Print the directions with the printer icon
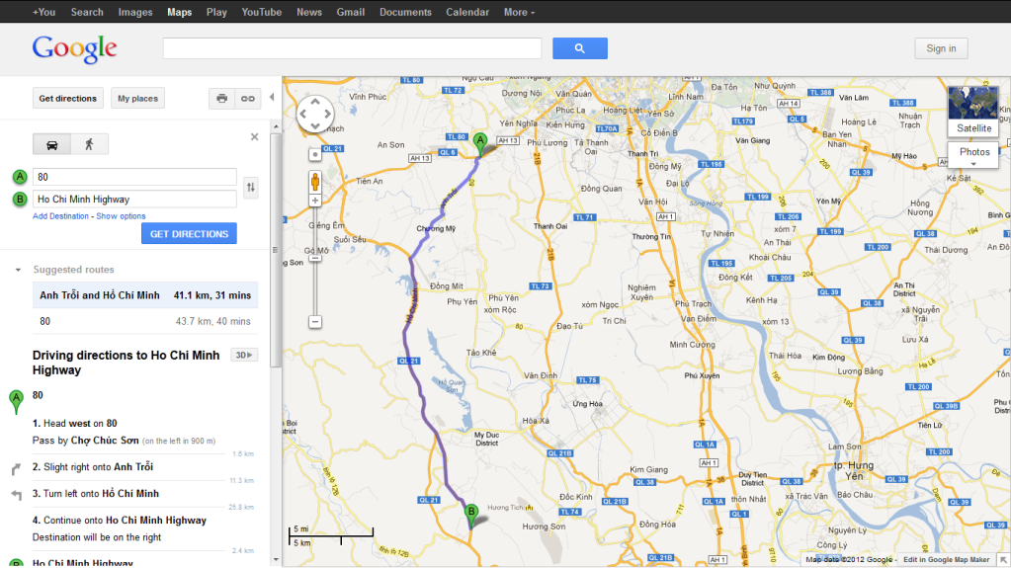This screenshot has height=568, width=1011. click(x=221, y=99)
